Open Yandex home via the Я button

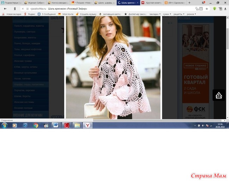pyautogui.click(x=15, y=8)
